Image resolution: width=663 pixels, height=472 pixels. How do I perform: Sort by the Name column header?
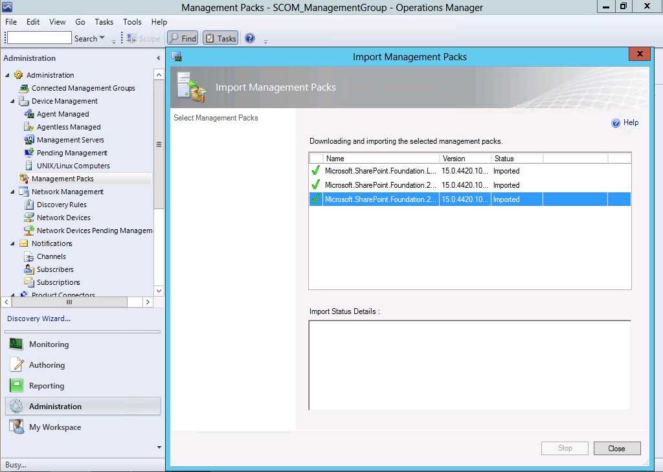coord(381,159)
